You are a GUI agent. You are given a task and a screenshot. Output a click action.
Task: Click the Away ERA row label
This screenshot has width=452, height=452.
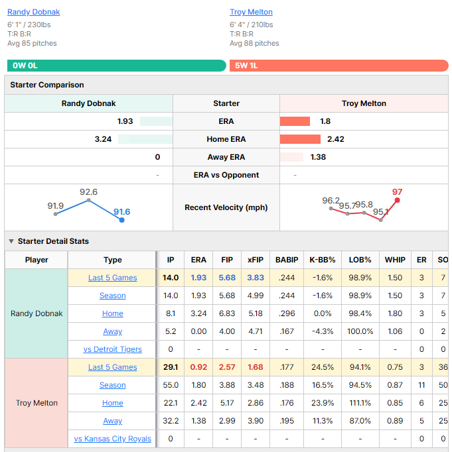pos(226,157)
